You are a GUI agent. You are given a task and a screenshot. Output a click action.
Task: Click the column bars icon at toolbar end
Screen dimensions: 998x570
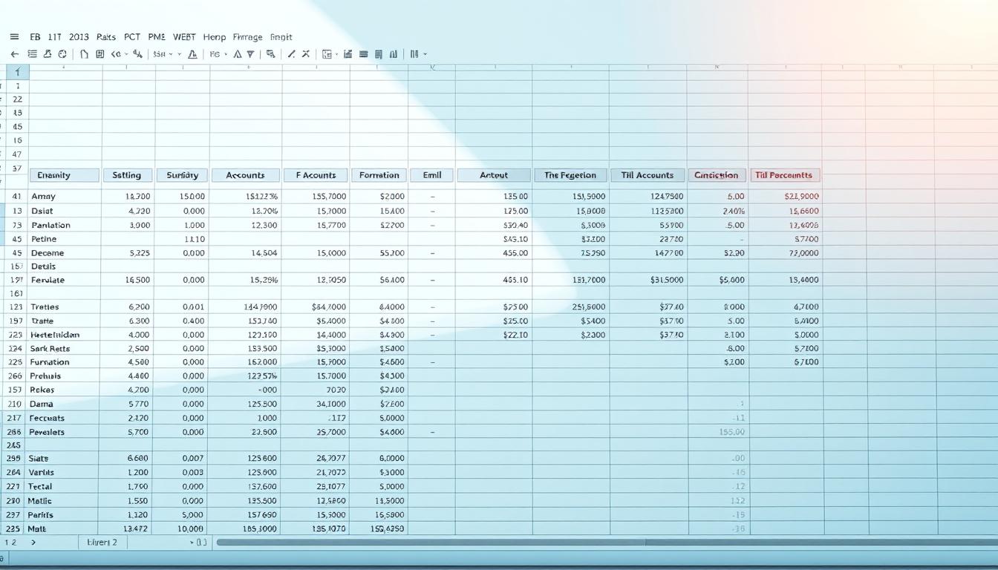pyautogui.click(x=414, y=54)
